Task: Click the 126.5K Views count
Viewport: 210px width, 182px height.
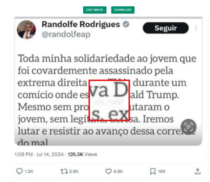Action: (82, 155)
